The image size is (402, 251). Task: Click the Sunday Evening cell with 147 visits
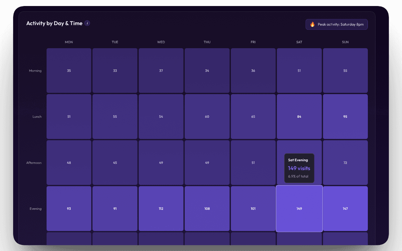345,208
